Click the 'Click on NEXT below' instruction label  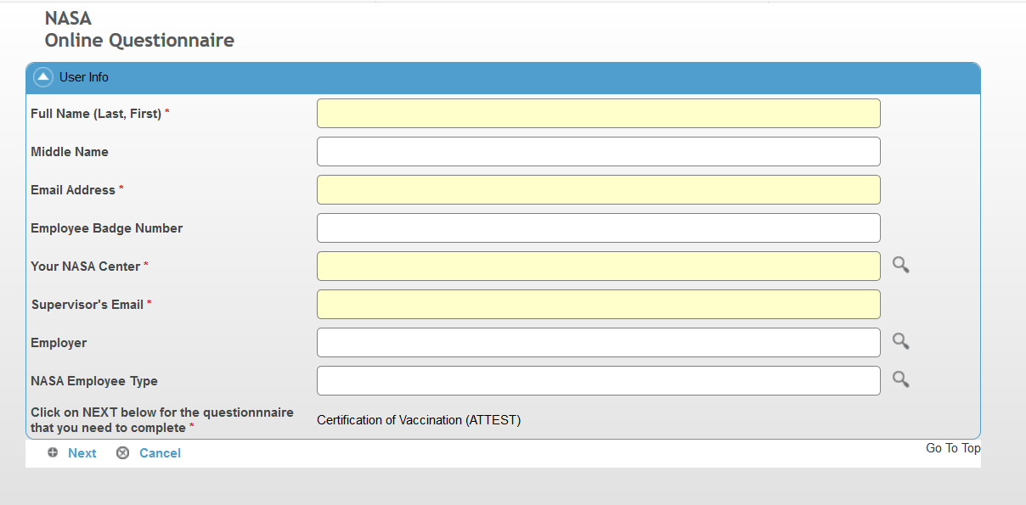coord(162,420)
